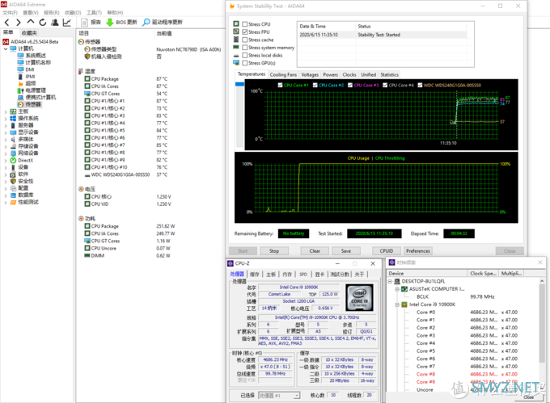550x403 pixels.
Task: Click the BIOS 更新 green arrow button
Action: (x=121, y=23)
